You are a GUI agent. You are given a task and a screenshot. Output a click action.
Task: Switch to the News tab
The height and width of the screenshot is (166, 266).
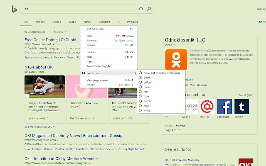coord(87,22)
